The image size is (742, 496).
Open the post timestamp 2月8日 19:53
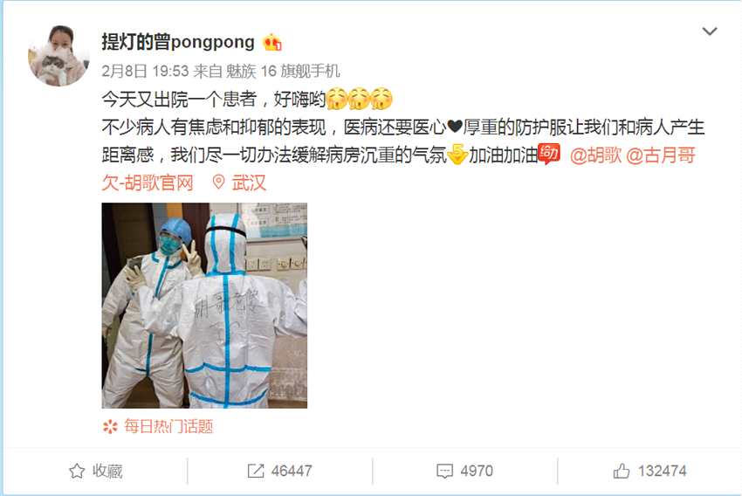coord(145,71)
